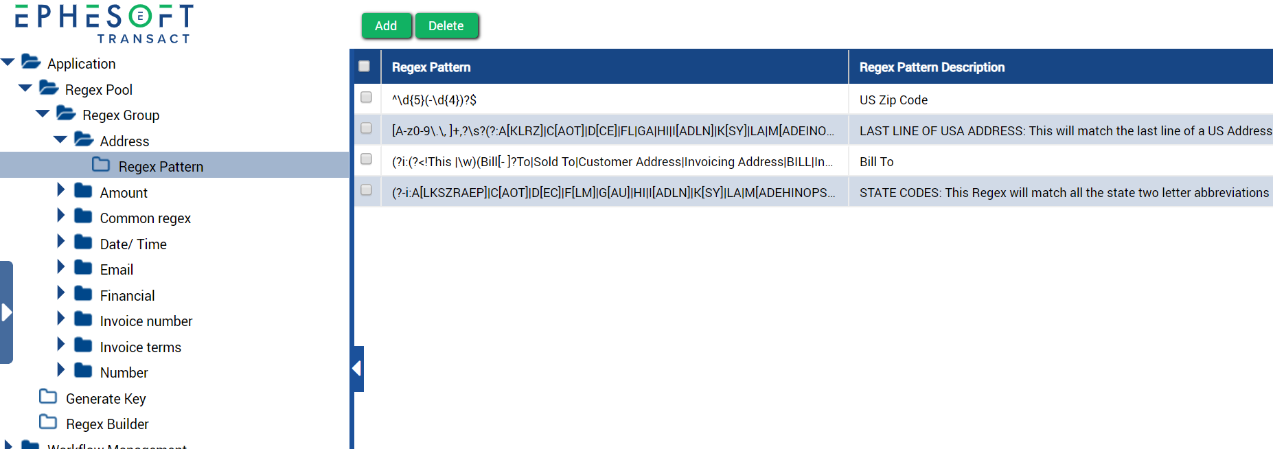Expand side panel with right-arrow tab
This screenshot has height=449, width=1273.
coord(6,312)
